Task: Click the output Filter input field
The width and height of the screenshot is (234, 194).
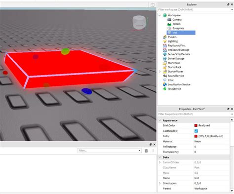Action: 108,151
